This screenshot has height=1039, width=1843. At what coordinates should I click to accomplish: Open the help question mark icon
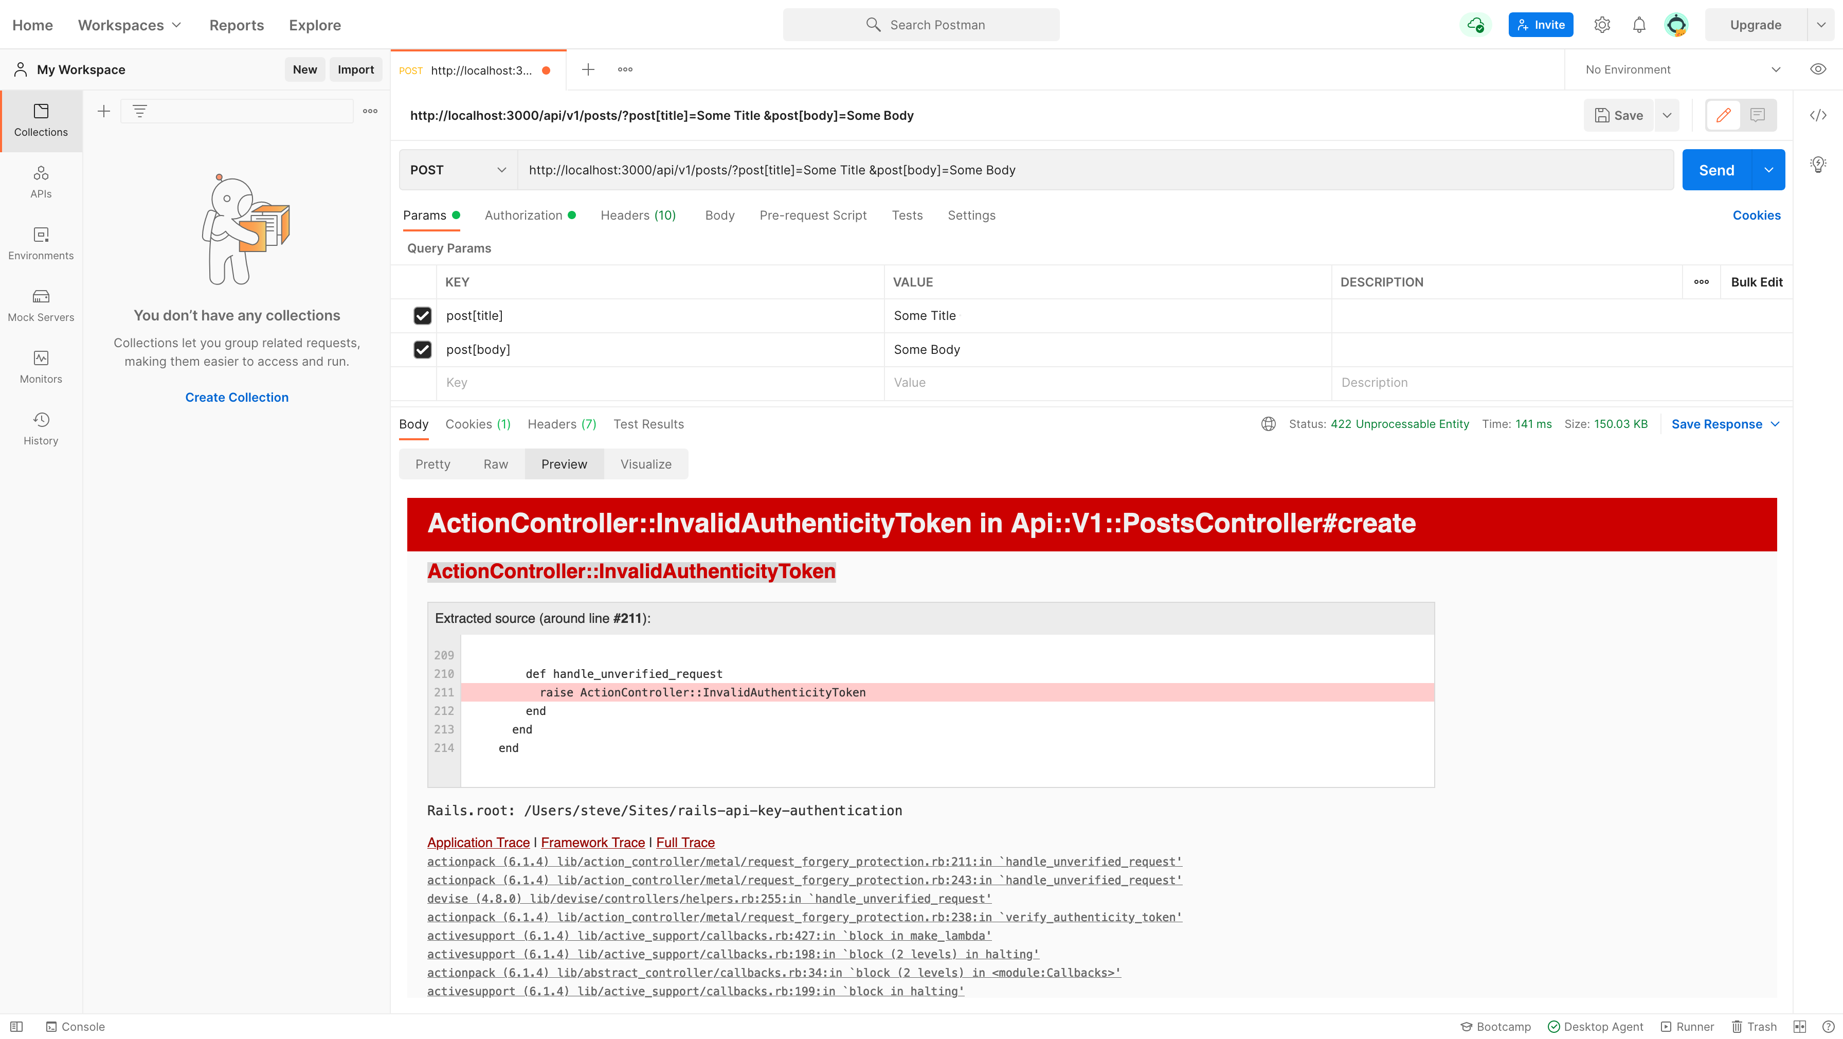click(x=1828, y=1027)
